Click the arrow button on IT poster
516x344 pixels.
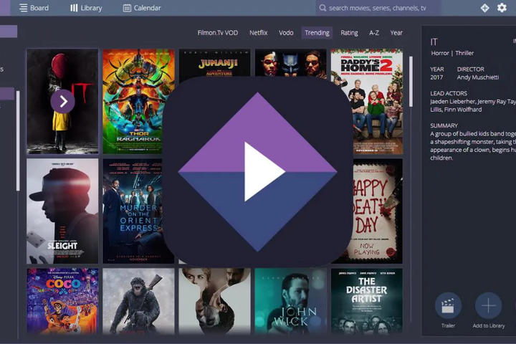62,101
